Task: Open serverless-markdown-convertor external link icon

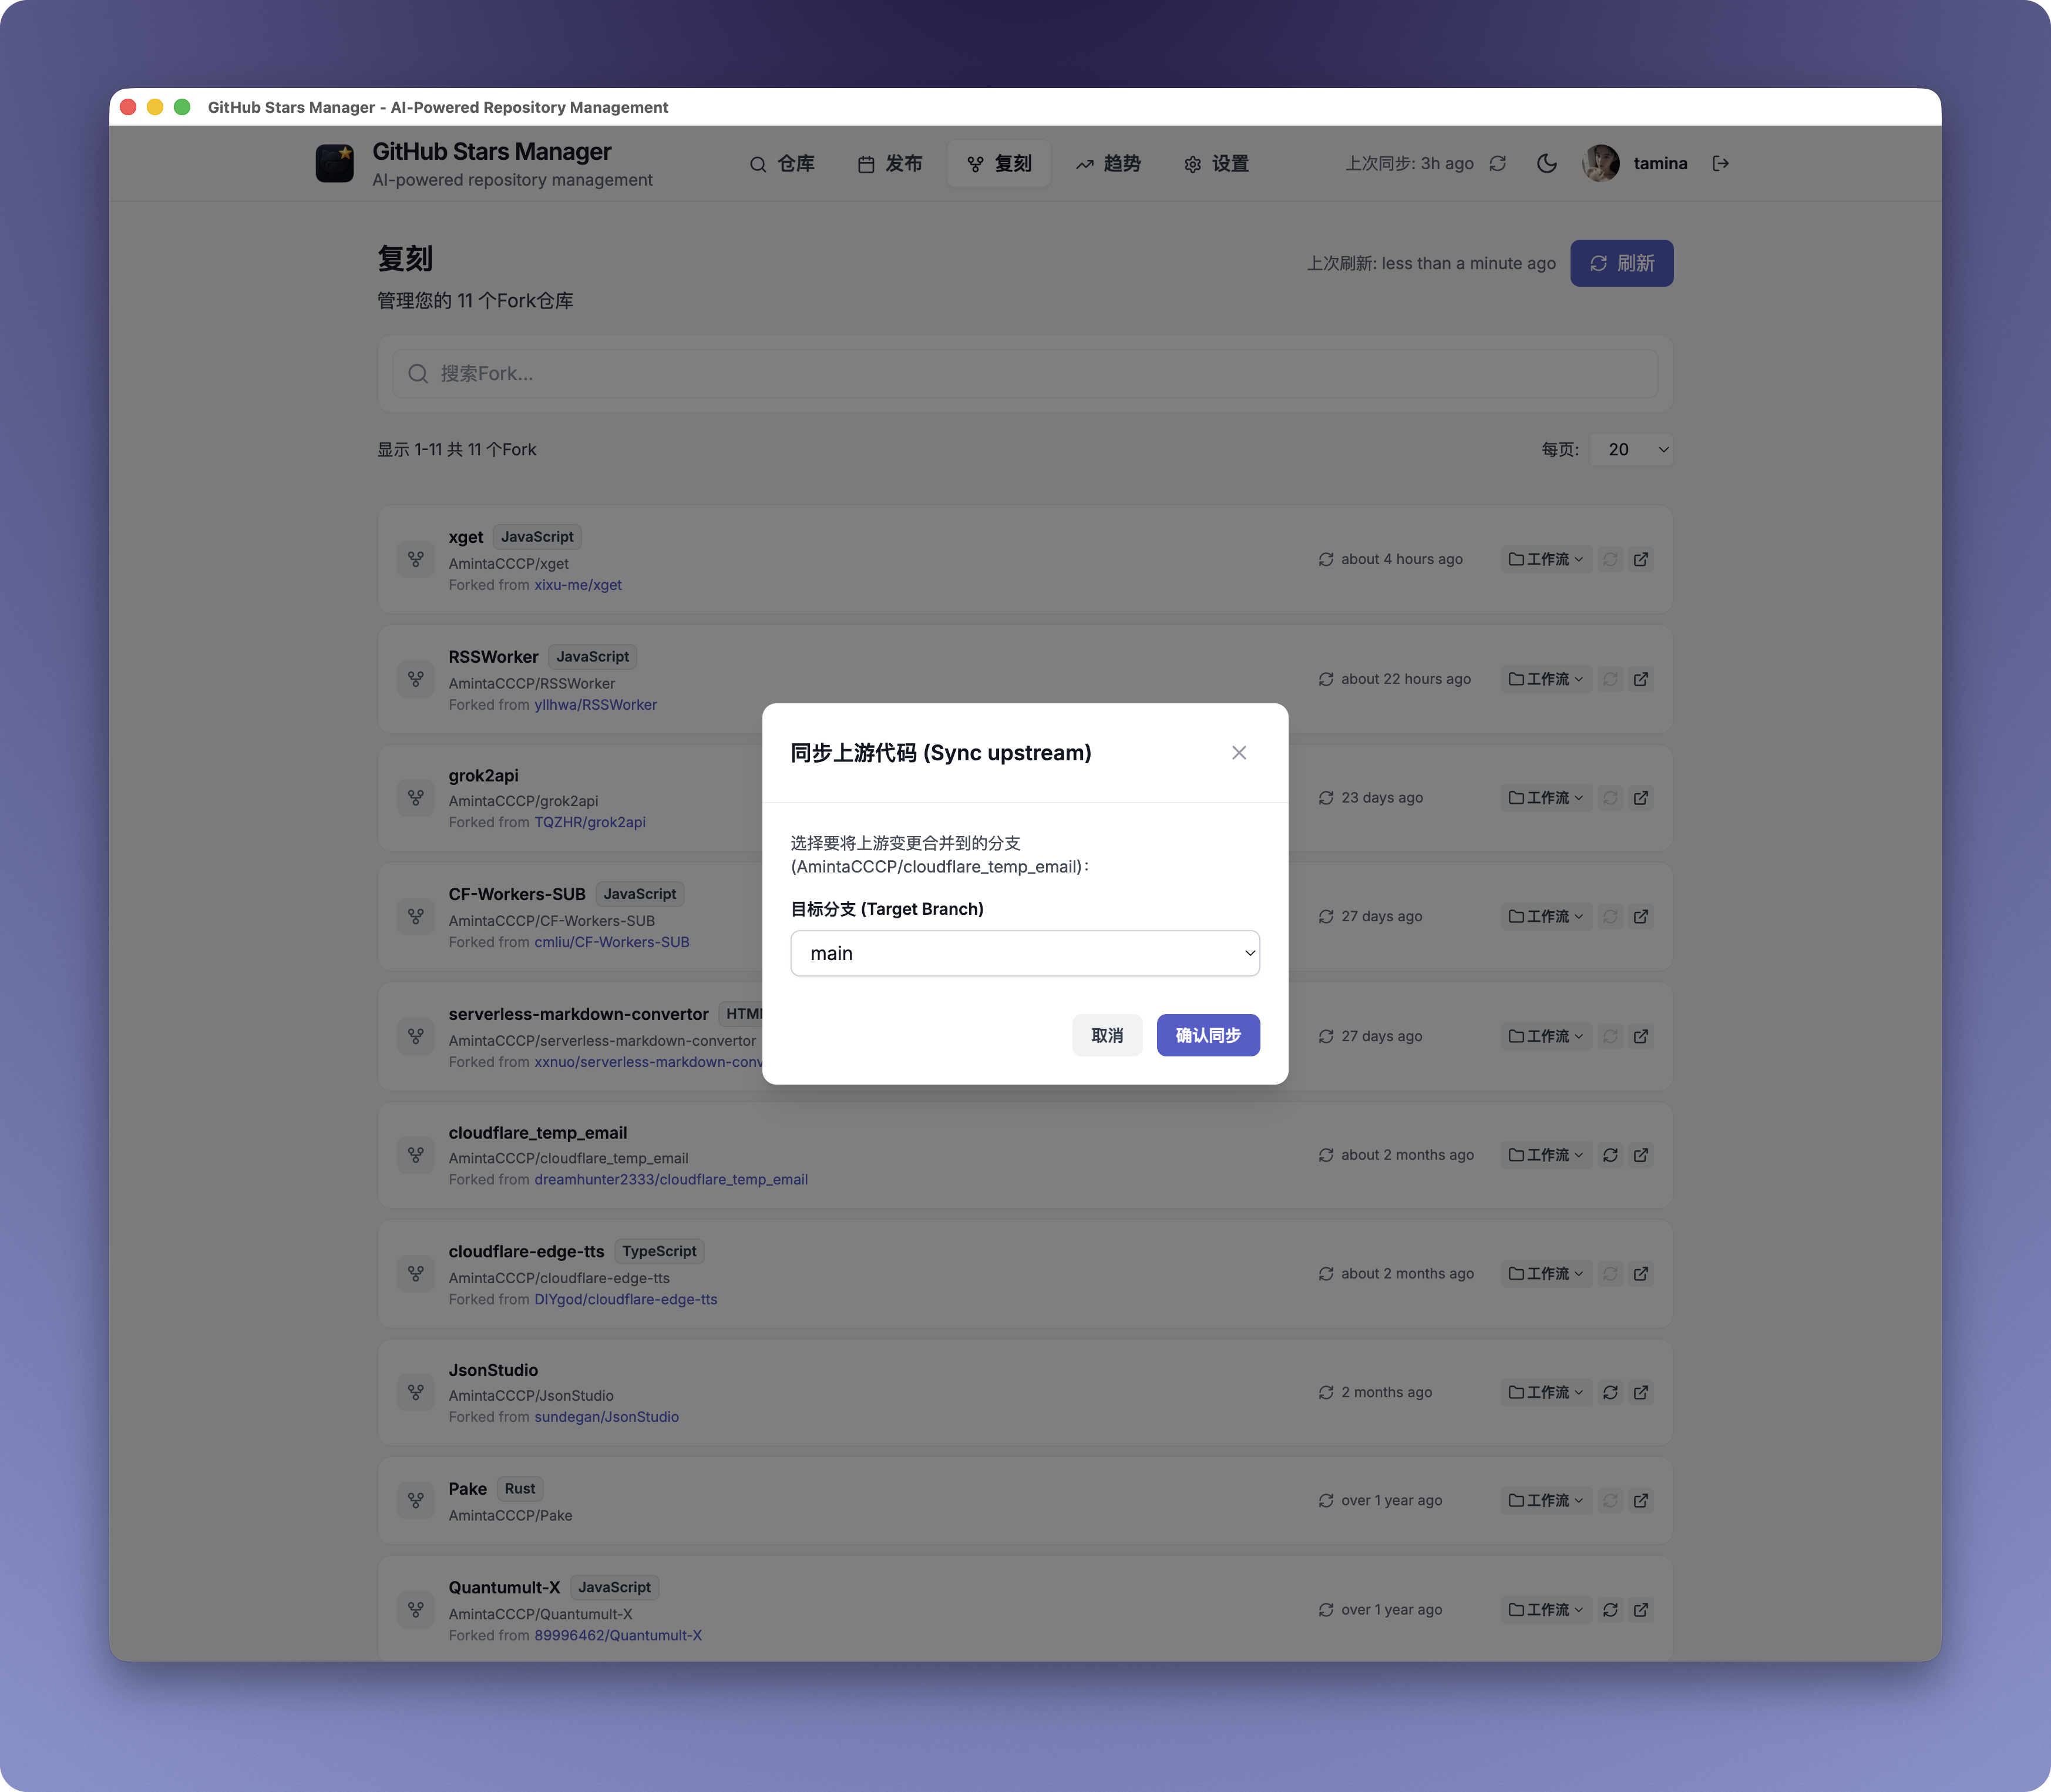Action: tap(1640, 1037)
